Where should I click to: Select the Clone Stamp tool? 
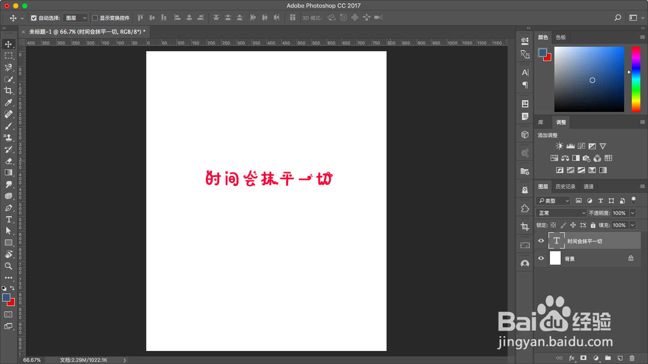click(9, 138)
